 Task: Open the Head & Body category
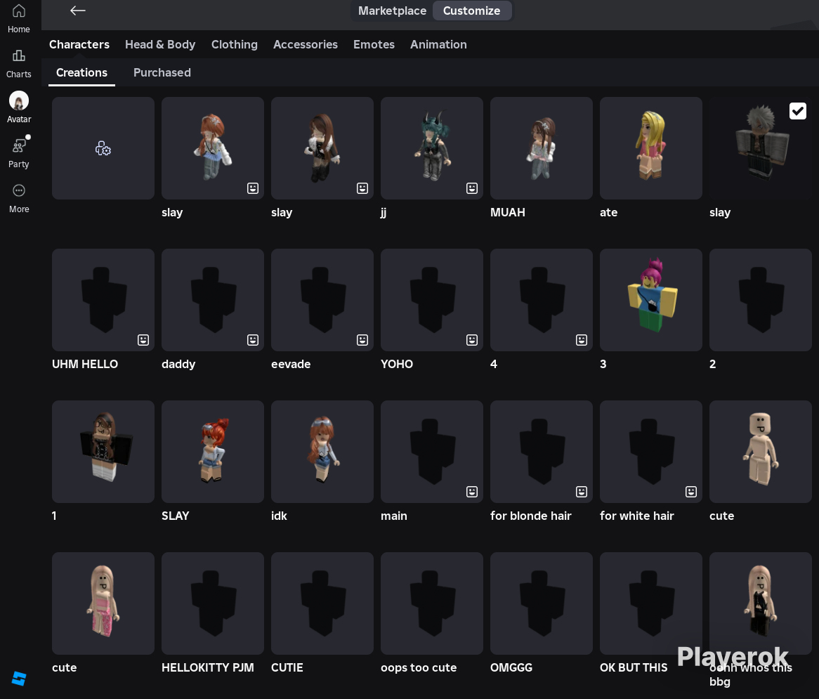click(160, 44)
